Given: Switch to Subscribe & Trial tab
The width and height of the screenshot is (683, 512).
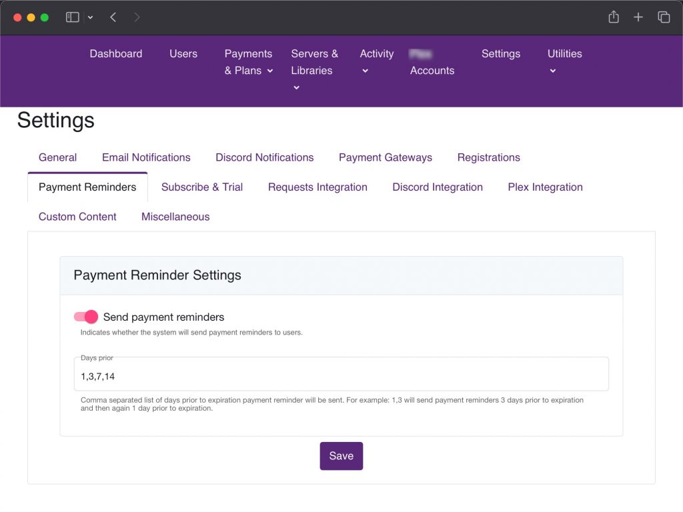Looking at the screenshot, I should pos(201,187).
